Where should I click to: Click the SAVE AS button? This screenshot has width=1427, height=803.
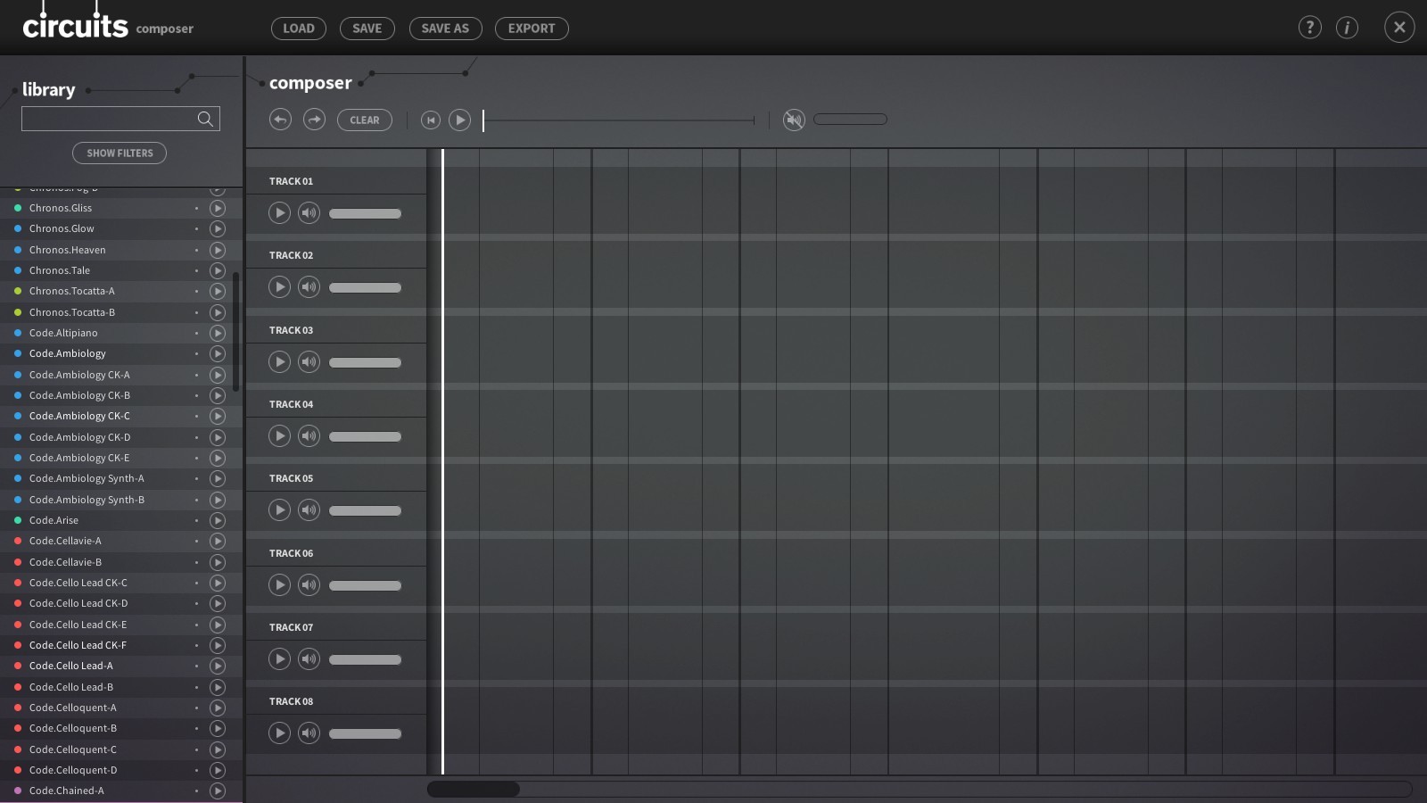(x=445, y=29)
